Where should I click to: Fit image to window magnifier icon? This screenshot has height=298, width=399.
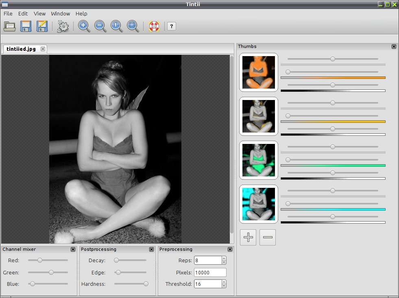tap(133, 26)
